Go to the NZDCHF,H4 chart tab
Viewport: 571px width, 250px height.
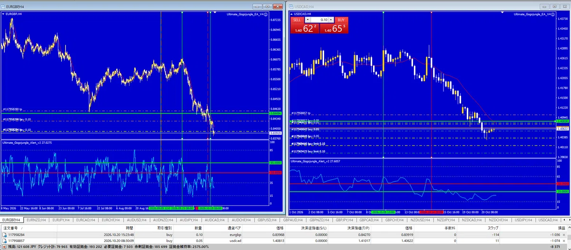click(498, 220)
